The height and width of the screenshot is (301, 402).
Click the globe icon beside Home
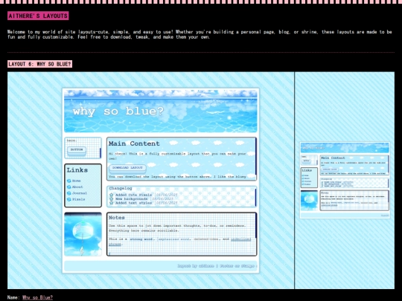(68, 181)
